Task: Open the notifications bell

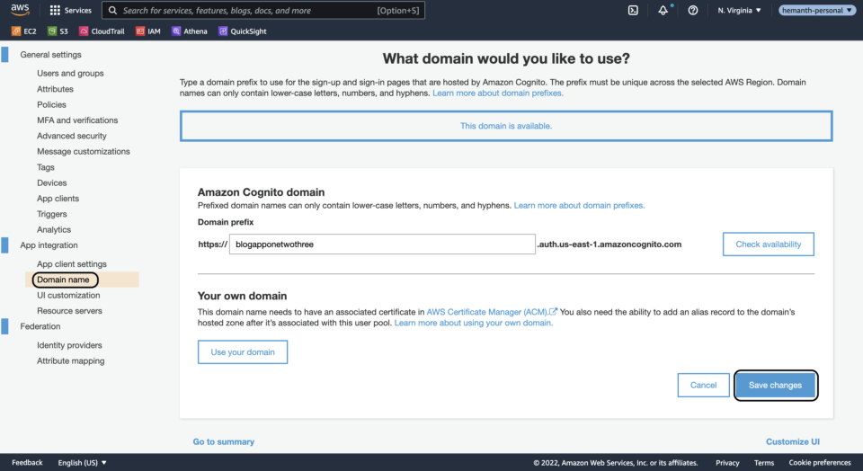Action: coord(663,11)
